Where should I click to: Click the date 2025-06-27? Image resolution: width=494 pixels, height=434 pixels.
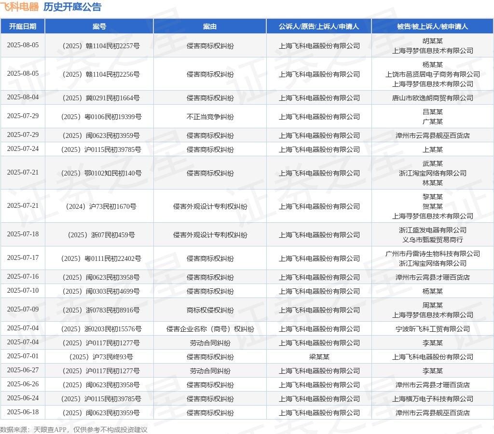[23, 370]
